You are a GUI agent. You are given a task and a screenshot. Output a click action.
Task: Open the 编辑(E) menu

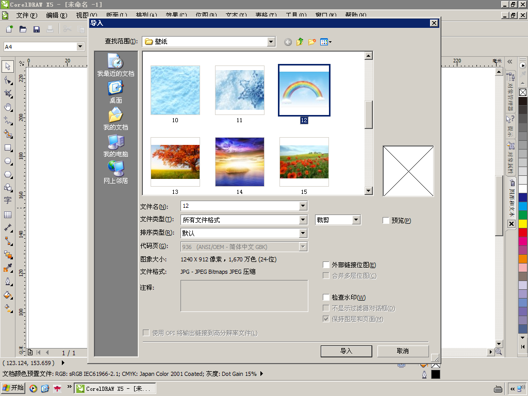pos(57,15)
